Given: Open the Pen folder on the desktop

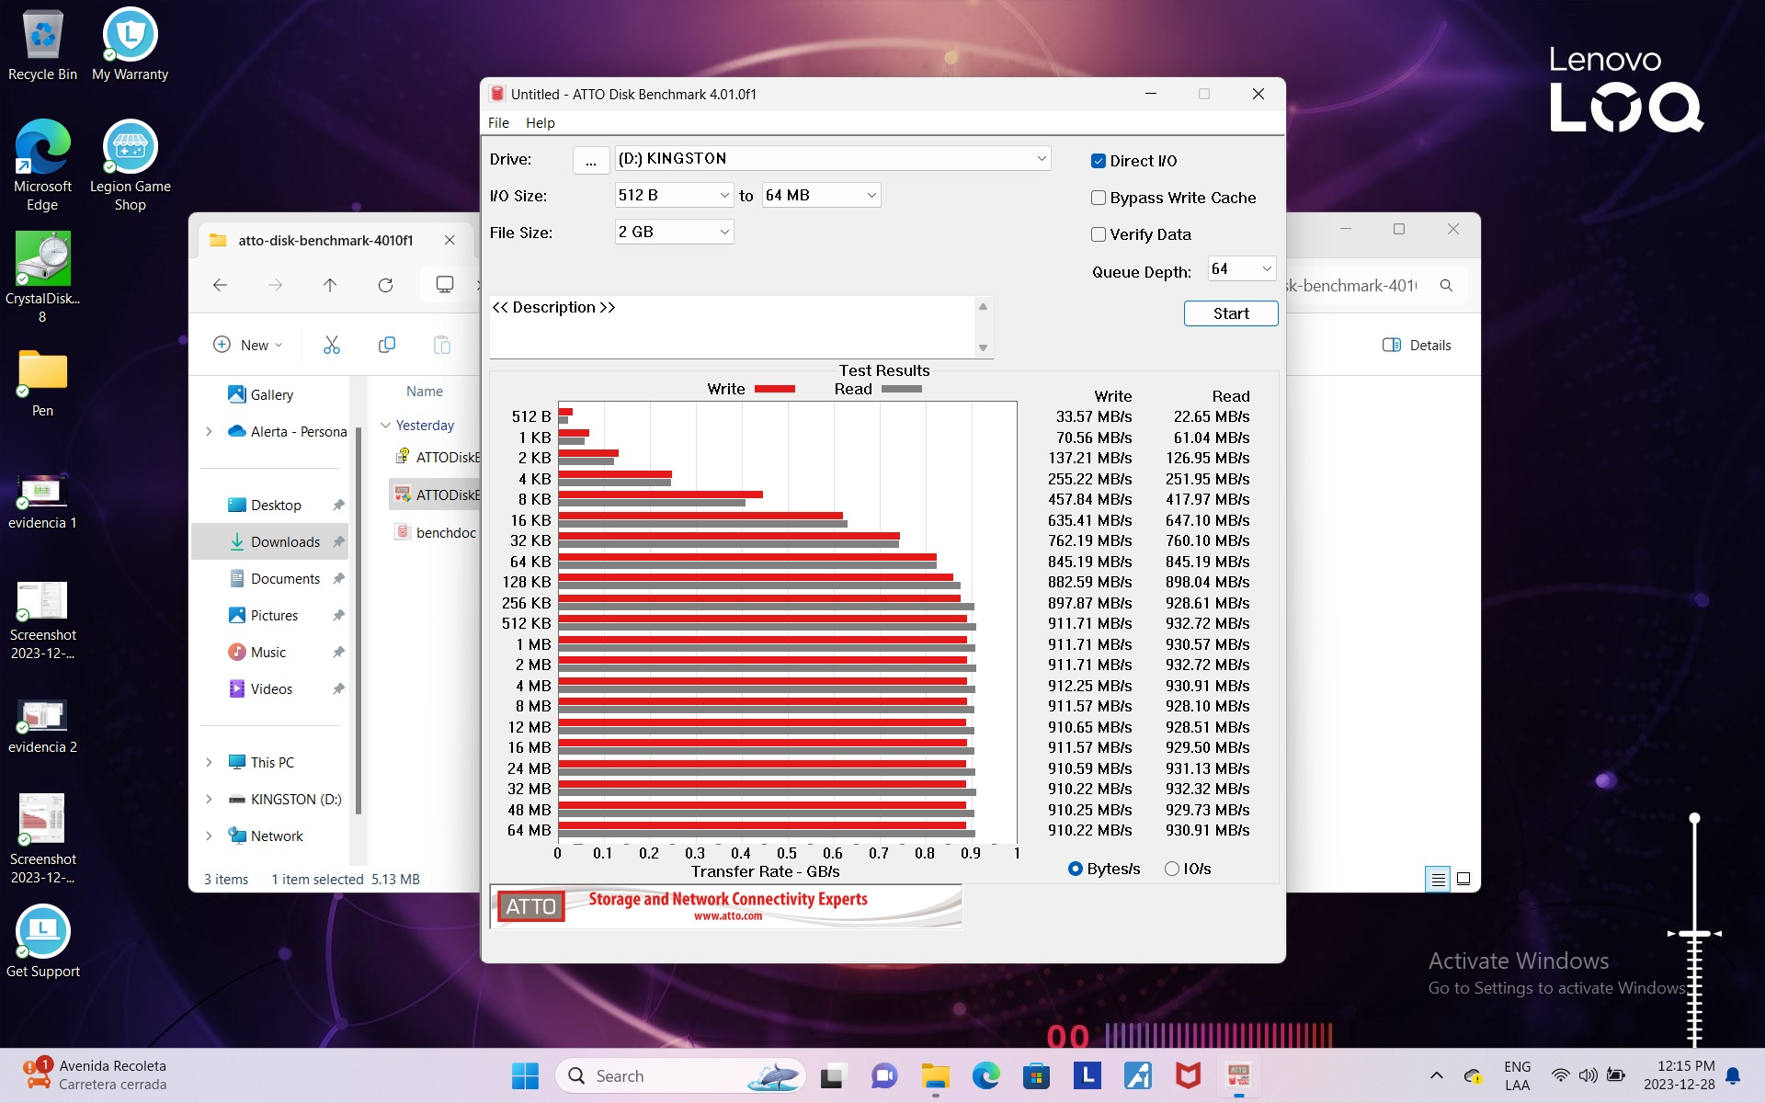Looking at the screenshot, I should point(42,383).
